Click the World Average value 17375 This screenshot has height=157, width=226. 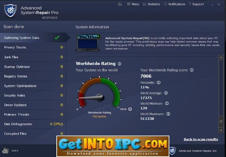coord(146,98)
